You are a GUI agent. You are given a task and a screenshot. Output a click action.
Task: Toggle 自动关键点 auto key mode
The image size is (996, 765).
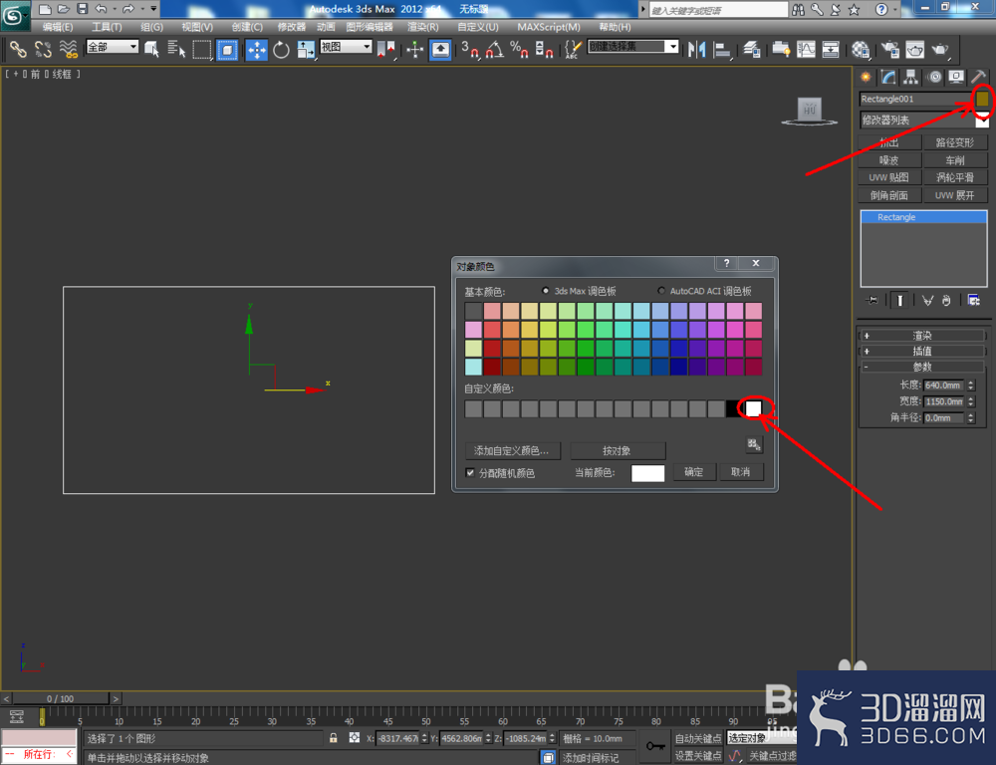click(697, 738)
